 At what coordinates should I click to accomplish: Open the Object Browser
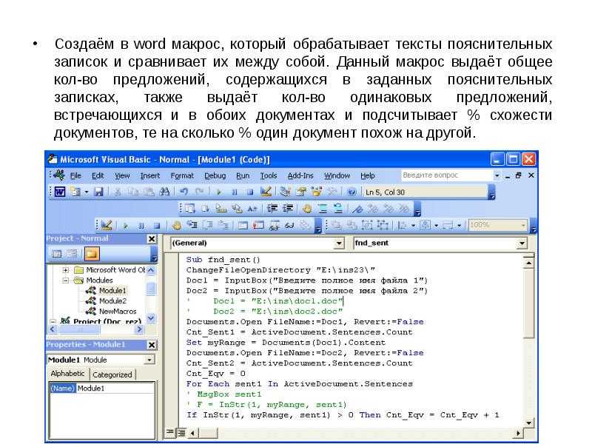(x=317, y=192)
